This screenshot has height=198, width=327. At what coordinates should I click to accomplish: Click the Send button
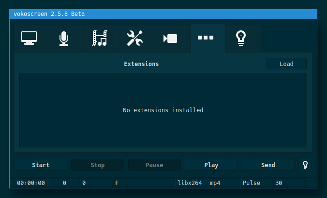click(x=268, y=165)
